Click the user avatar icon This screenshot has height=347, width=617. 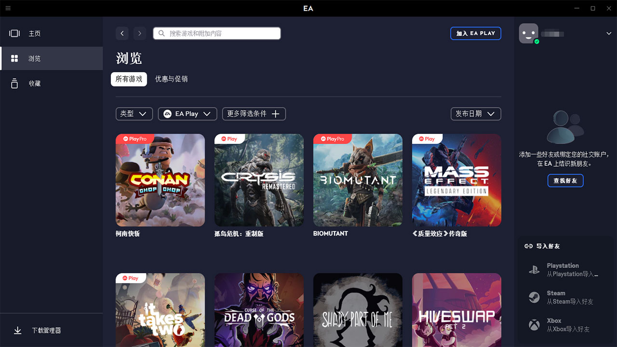pos(528,33)
